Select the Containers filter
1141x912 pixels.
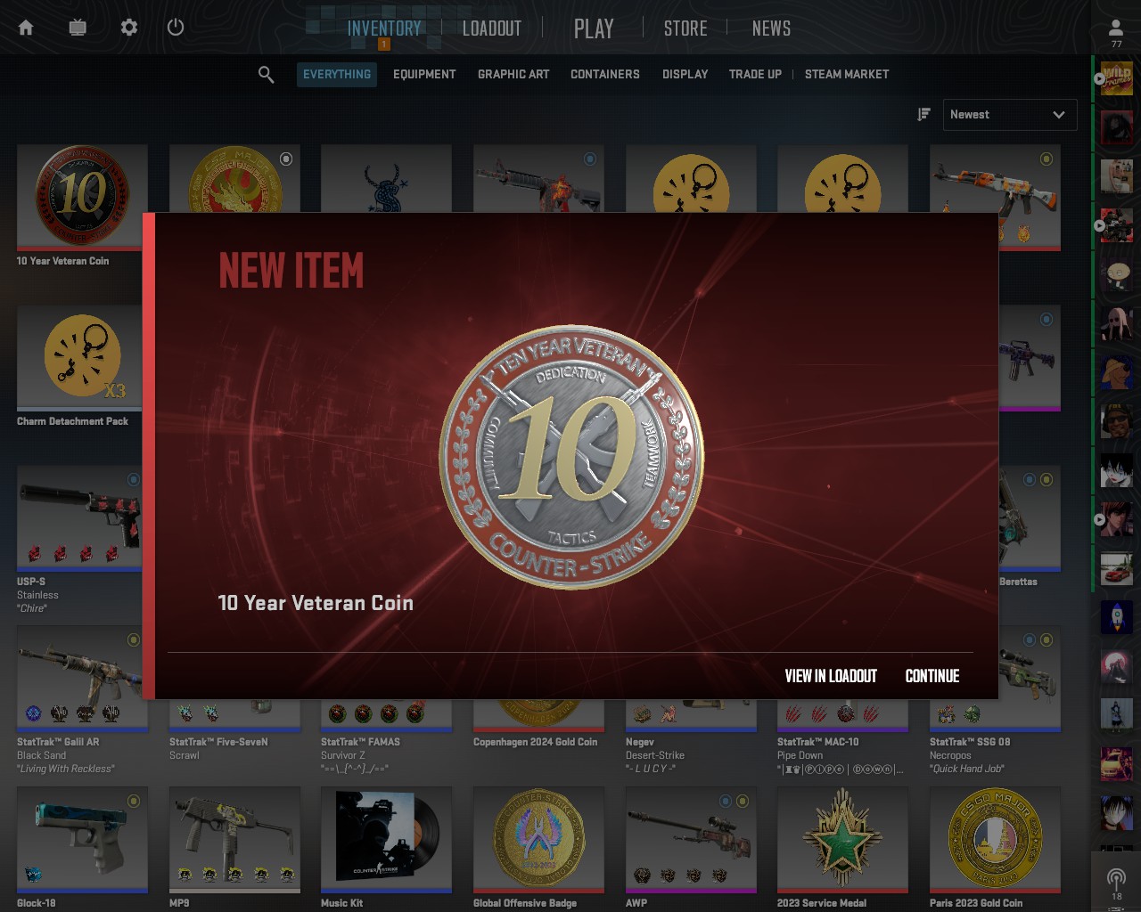point(605,75)
